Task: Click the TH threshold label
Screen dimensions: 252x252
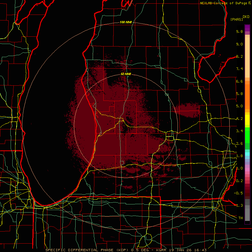Action: click(241, 218)
